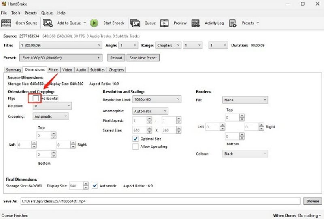Image resolution: width=324 pixels, height=219 pixels.
Task: Switch to the Chapters tab
Action: tap(116, 70)
